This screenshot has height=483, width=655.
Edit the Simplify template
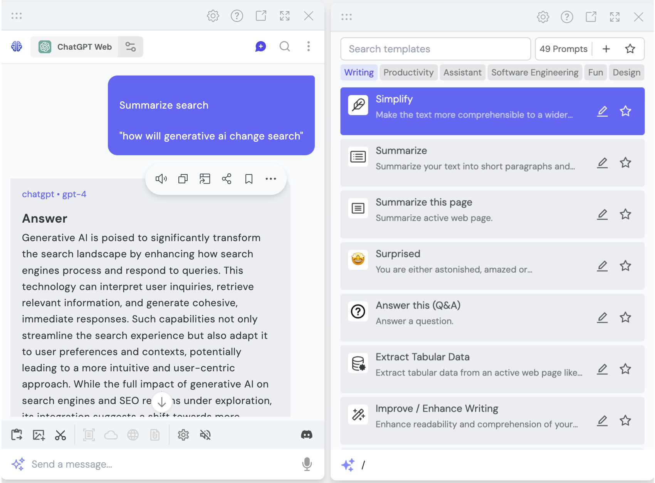click(602, 111)
